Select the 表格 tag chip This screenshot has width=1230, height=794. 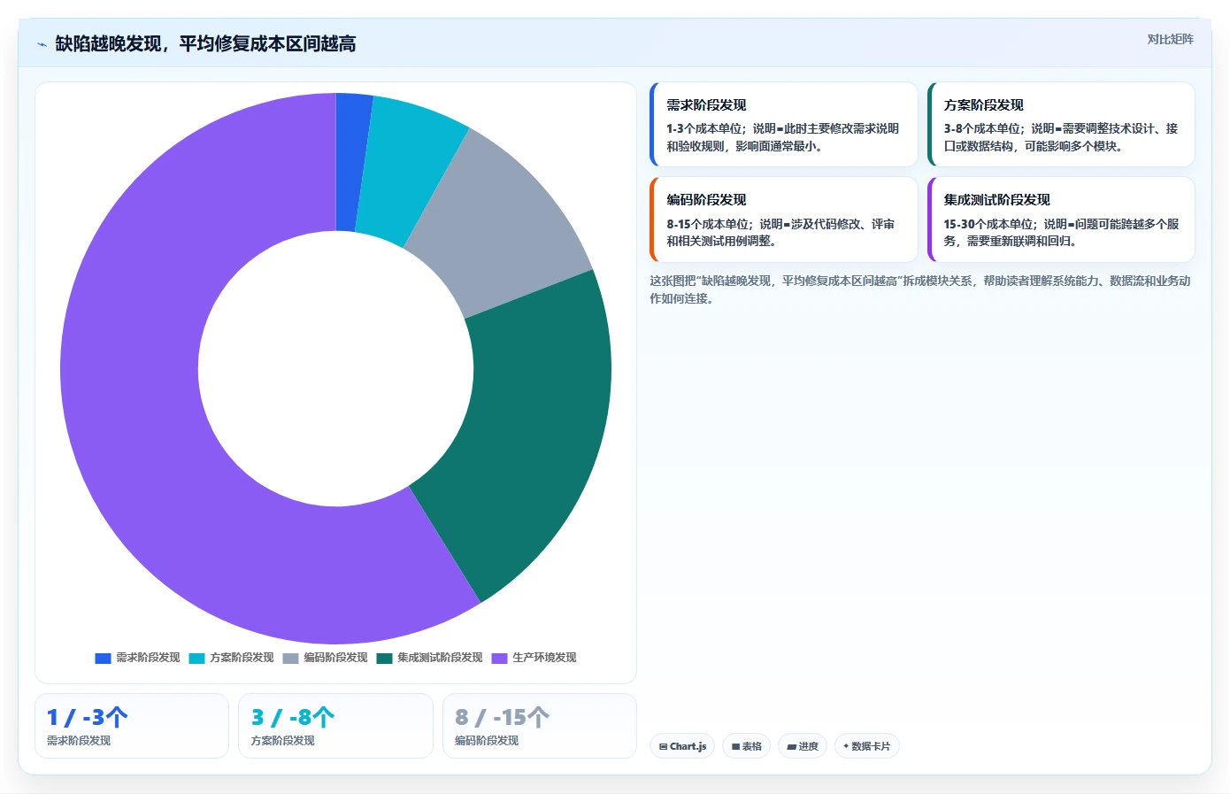click(x=747, y=746)
